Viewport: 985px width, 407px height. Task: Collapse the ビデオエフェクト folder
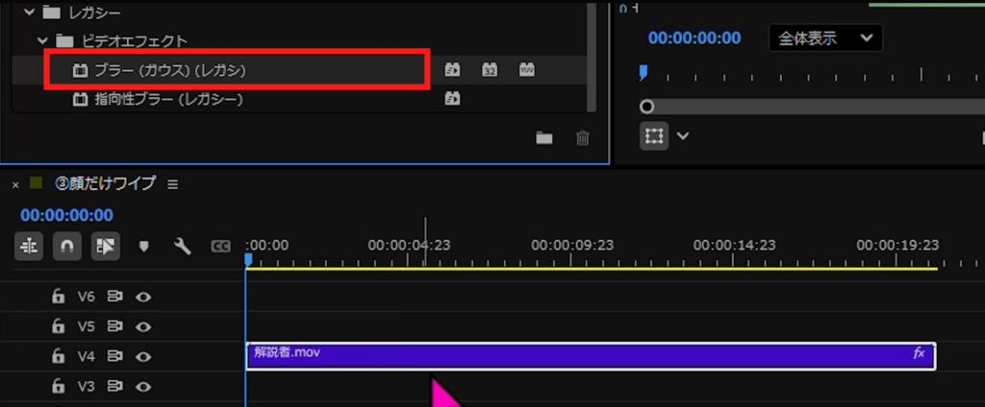click(43, 41)
